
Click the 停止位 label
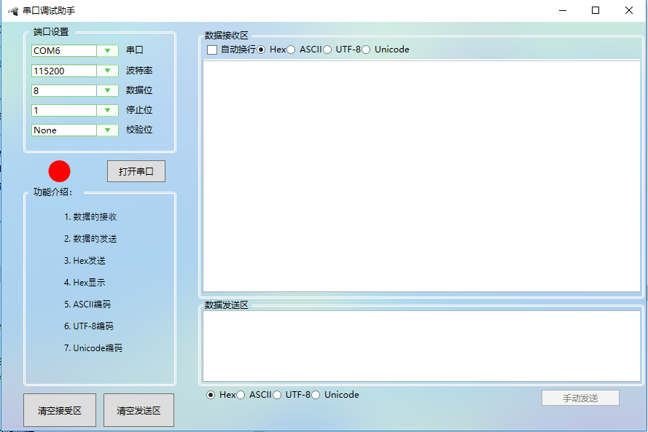tap(139, 110)
